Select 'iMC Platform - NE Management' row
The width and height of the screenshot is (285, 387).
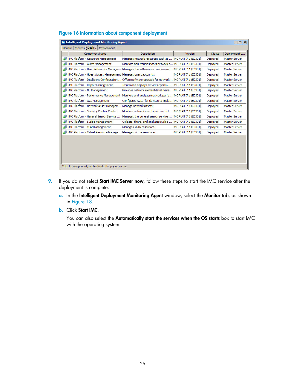[x=154, y=90]
